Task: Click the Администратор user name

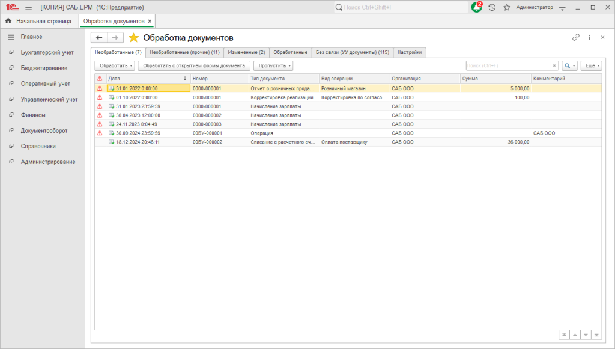Action: (534, 7)
